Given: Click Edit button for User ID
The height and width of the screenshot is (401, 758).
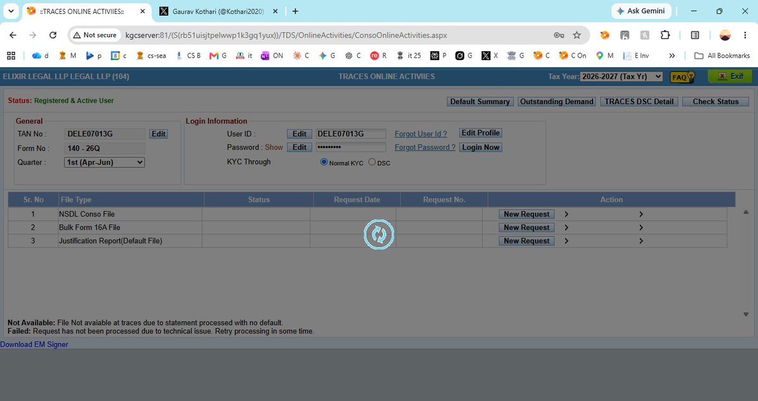Looking at the screenshot, I should [x=299, y=134].
